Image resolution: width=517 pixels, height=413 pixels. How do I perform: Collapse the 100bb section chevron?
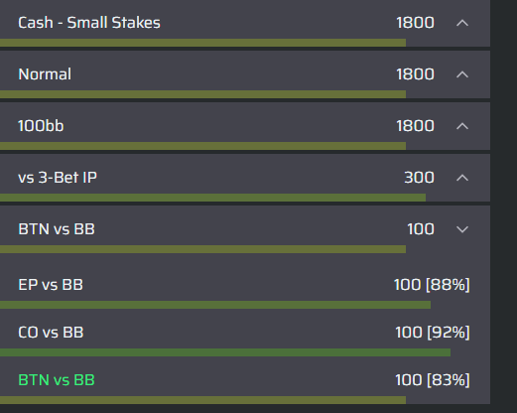point(462,126)
